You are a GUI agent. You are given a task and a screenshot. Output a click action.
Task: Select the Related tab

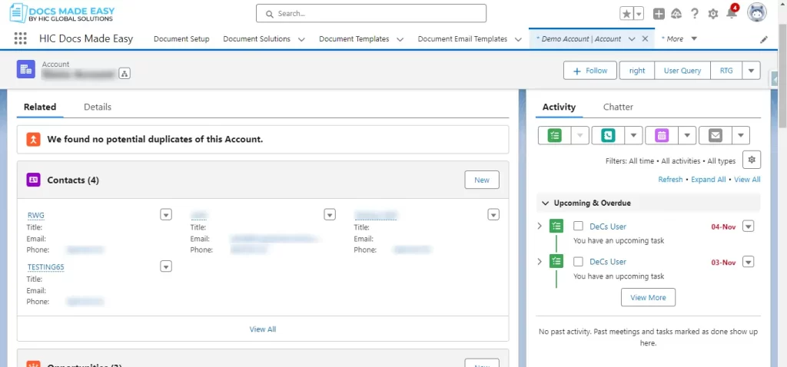(40, 107)
